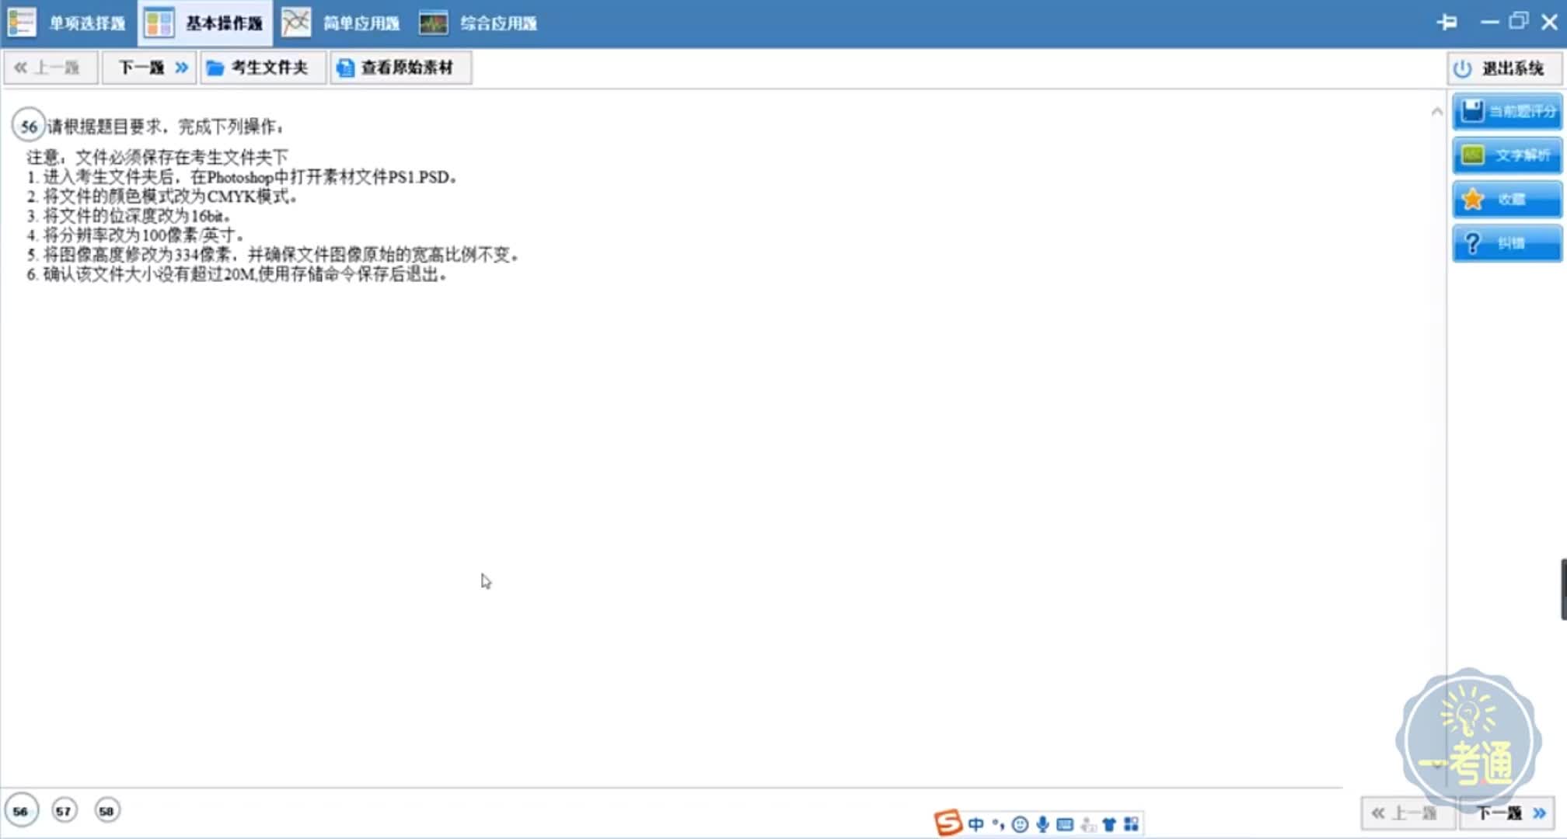Select the 基本操作题 tab
Screen dimensions: 1567x839
click(205, 23)
